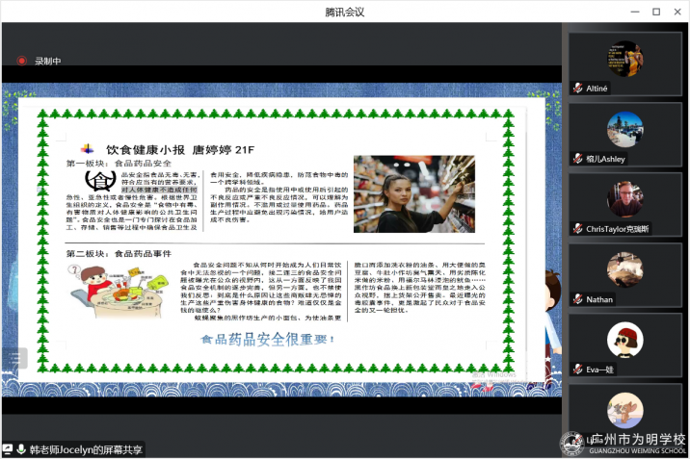Image resolution: width=690 pixels, height=459 pixels.
Task: Click the 录制中 recording status label
Action: point(48,61)
